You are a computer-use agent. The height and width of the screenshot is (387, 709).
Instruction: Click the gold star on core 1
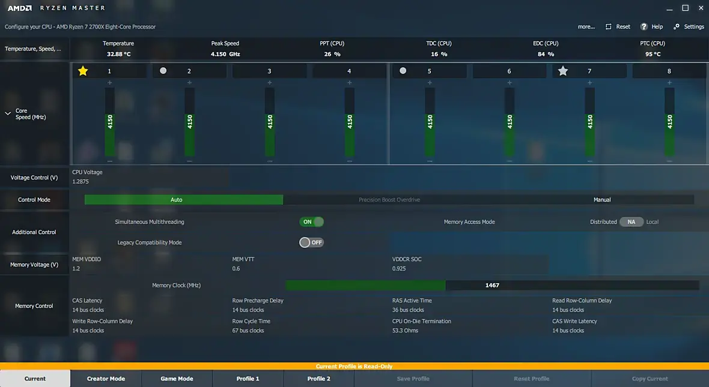click(83, 71)
